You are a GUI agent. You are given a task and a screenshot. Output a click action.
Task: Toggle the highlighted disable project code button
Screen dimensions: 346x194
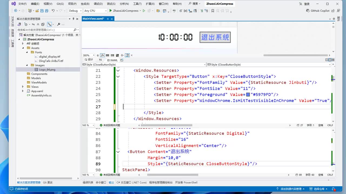point(127,55)
